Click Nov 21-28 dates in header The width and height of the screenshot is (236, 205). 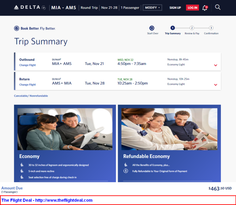109,8
